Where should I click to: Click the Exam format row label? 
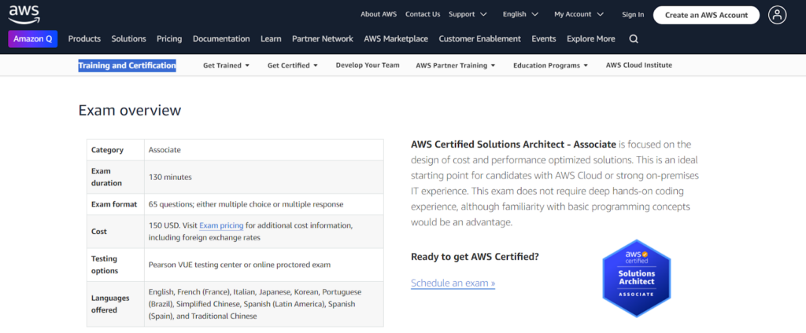(x=114, y=204)
